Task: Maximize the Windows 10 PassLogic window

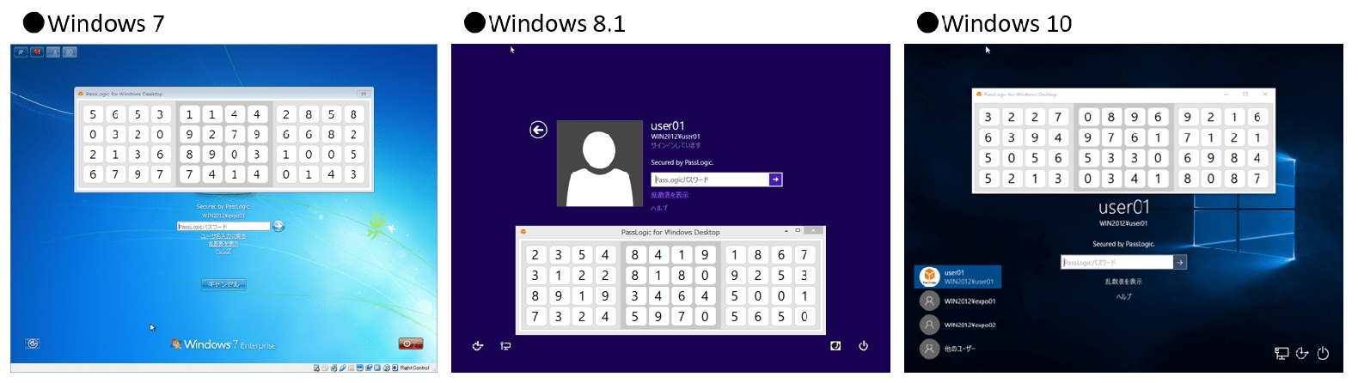Action: coord(1245,94)
